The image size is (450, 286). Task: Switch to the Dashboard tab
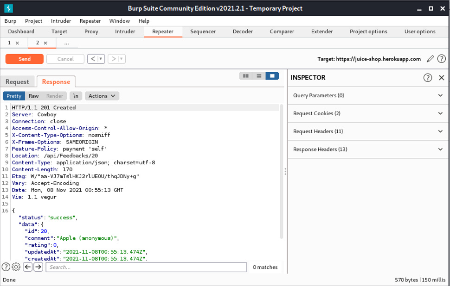(21, 31)
